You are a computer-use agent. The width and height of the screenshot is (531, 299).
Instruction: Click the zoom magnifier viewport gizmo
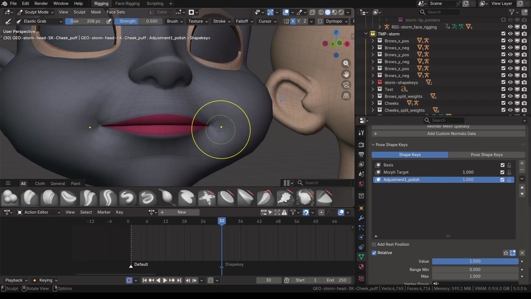pos(346,64)
